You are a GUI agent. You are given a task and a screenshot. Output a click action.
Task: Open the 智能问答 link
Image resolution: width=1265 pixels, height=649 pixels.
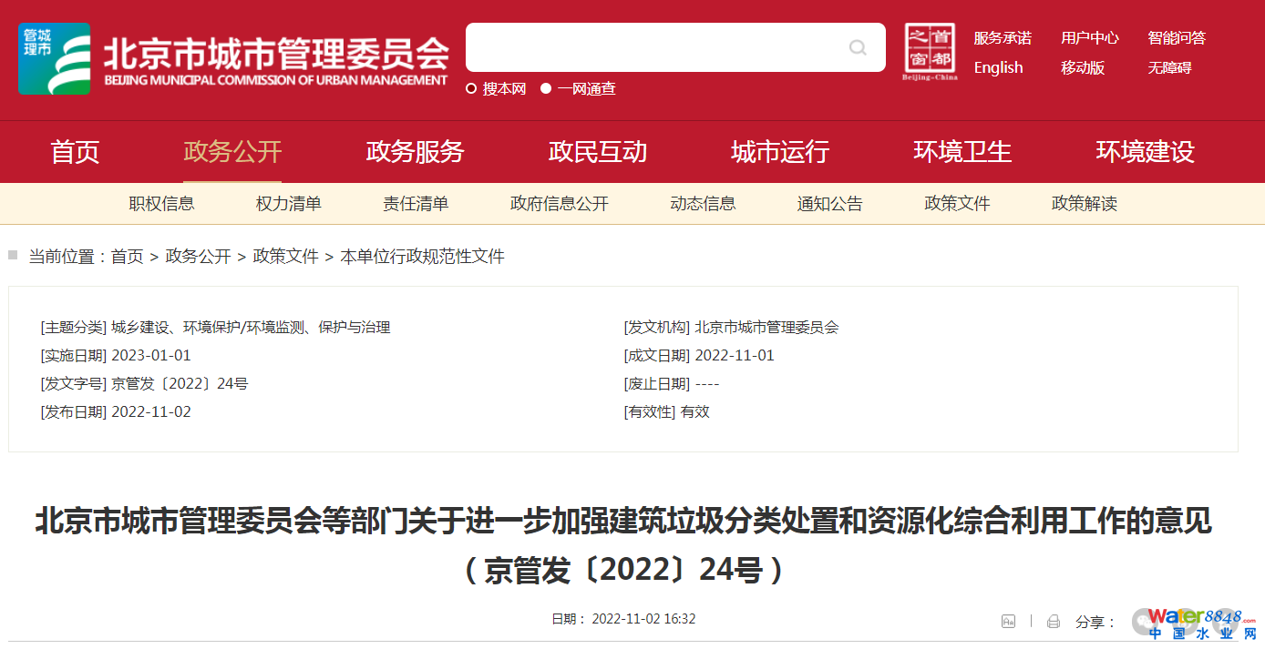[1176, 37]
